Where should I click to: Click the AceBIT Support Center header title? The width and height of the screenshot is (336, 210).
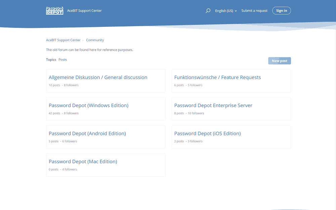pyautogui.click(x=84, y=11)
